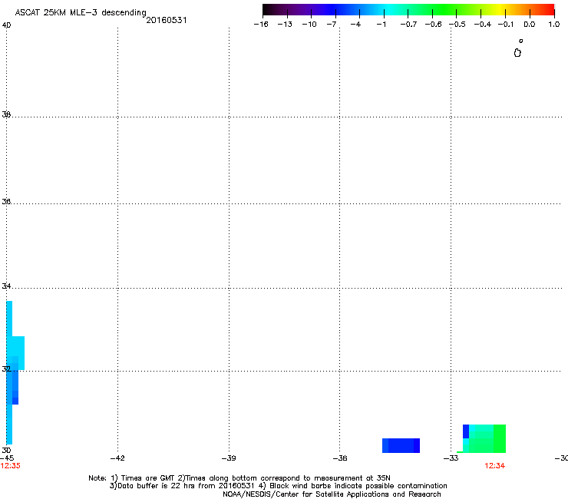This screenshot has height=499, width=568.
Task: Click the -0.5 color scale label
Action: 457,25
